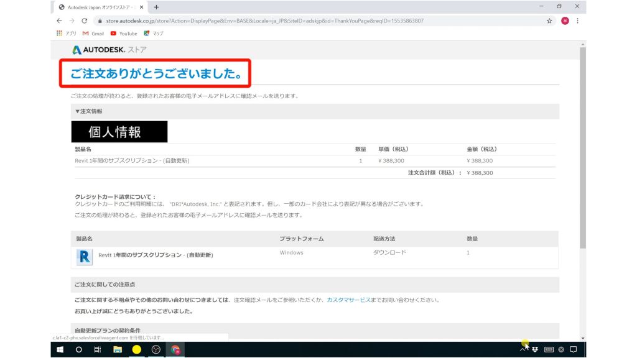Navigate back using the back arrow

pos(59,21)
